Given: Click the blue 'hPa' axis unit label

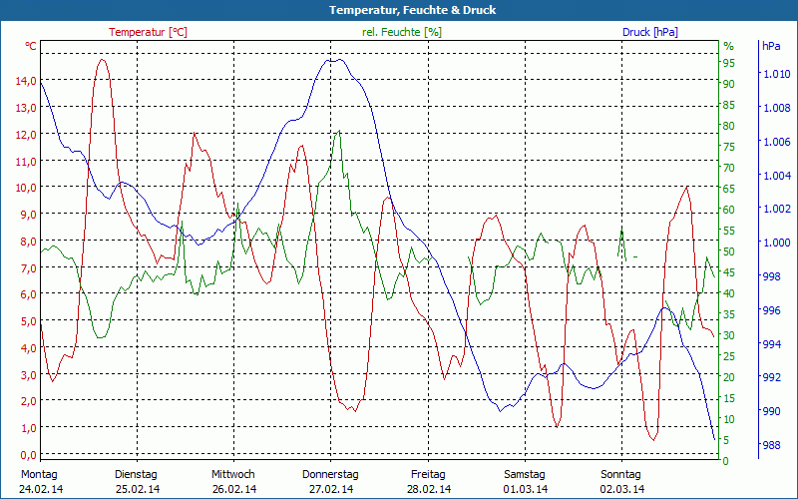Looking at the screenshot, I should [771, 46].
